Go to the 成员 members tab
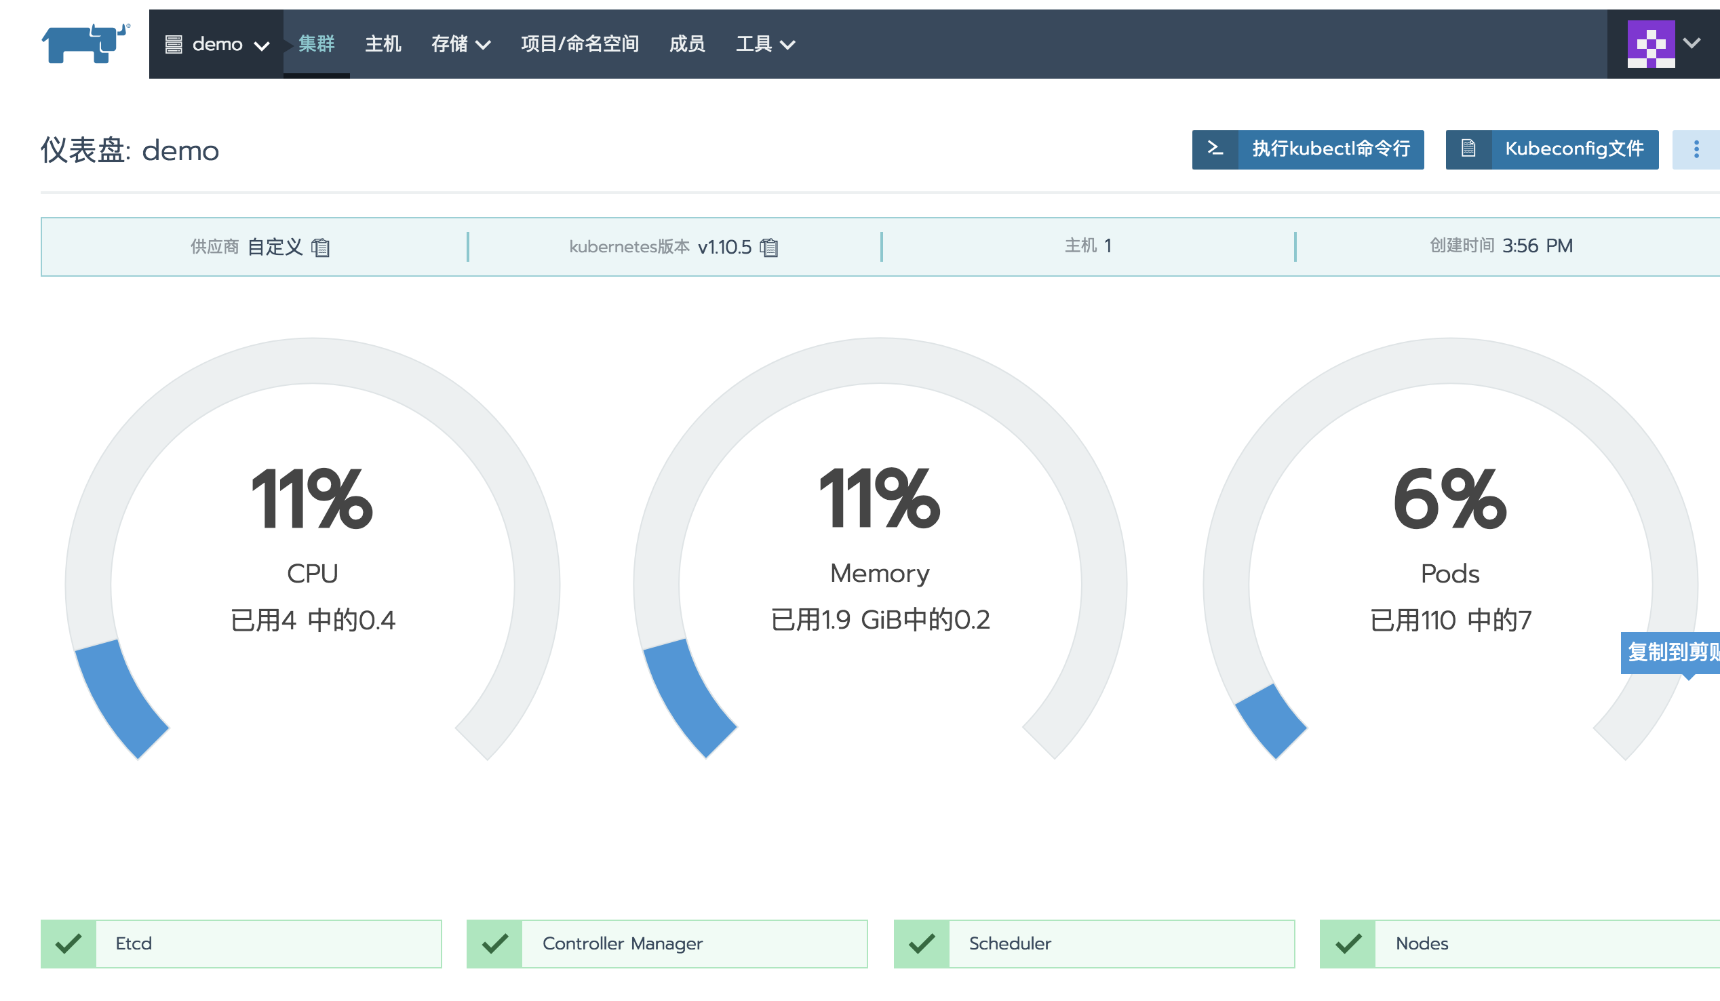This screenshot has height=1001, width=1720. point(686,44)
